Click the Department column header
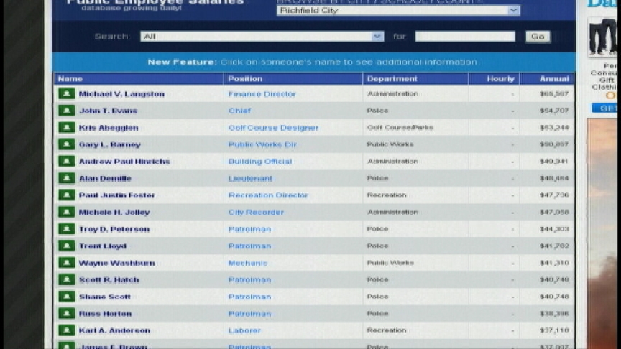This screenshot has width=621, height=349. tap(392, 79)
